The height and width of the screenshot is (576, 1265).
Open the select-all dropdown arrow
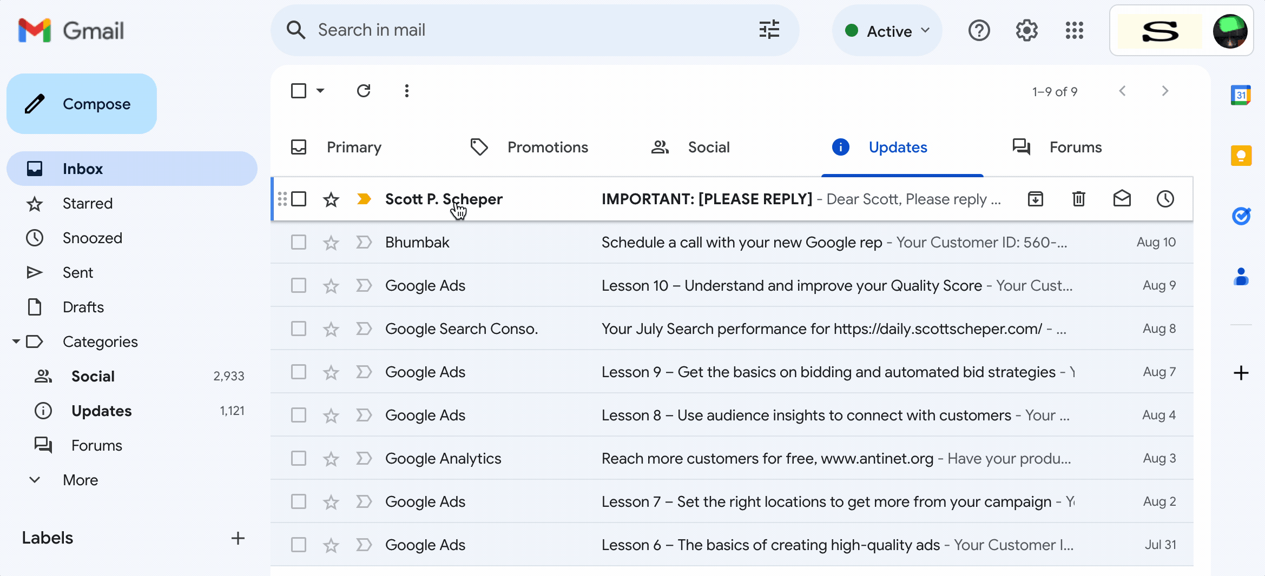(320, 91)
